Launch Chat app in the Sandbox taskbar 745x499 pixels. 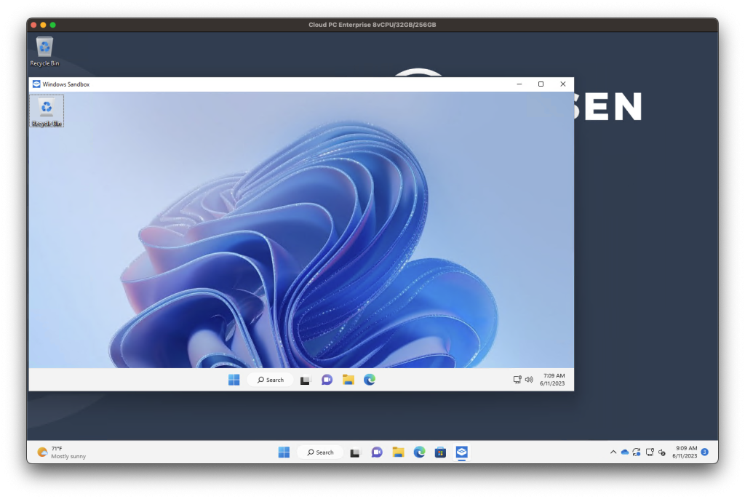[327, 380]
